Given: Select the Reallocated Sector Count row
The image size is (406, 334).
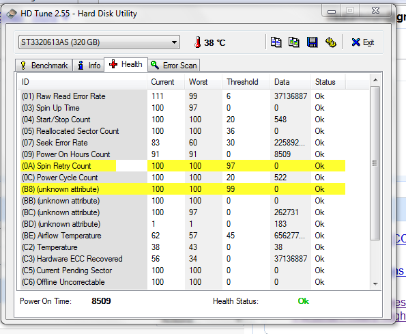Looking at the screenshot, I should pos(183,131).
